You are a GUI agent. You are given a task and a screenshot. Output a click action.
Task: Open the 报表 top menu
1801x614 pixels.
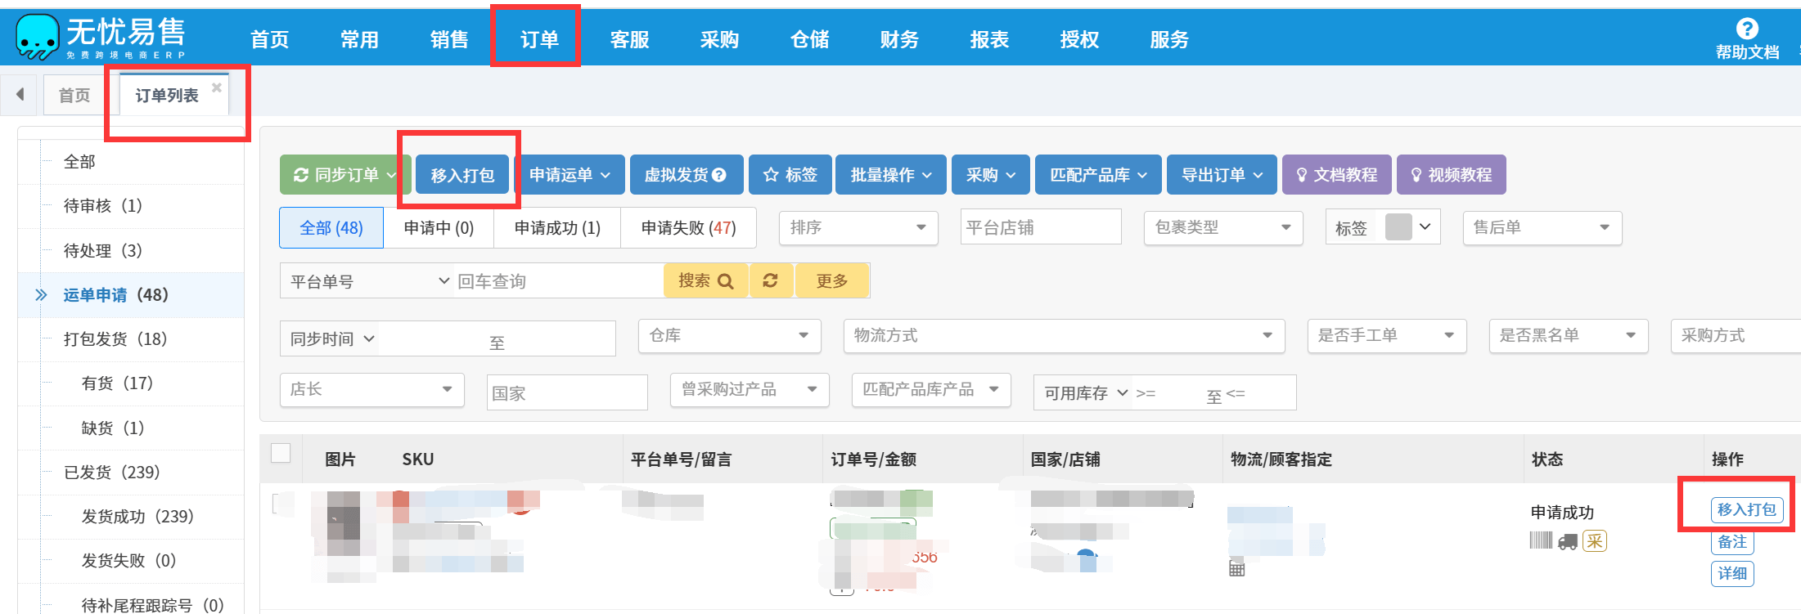pos(989,38)
